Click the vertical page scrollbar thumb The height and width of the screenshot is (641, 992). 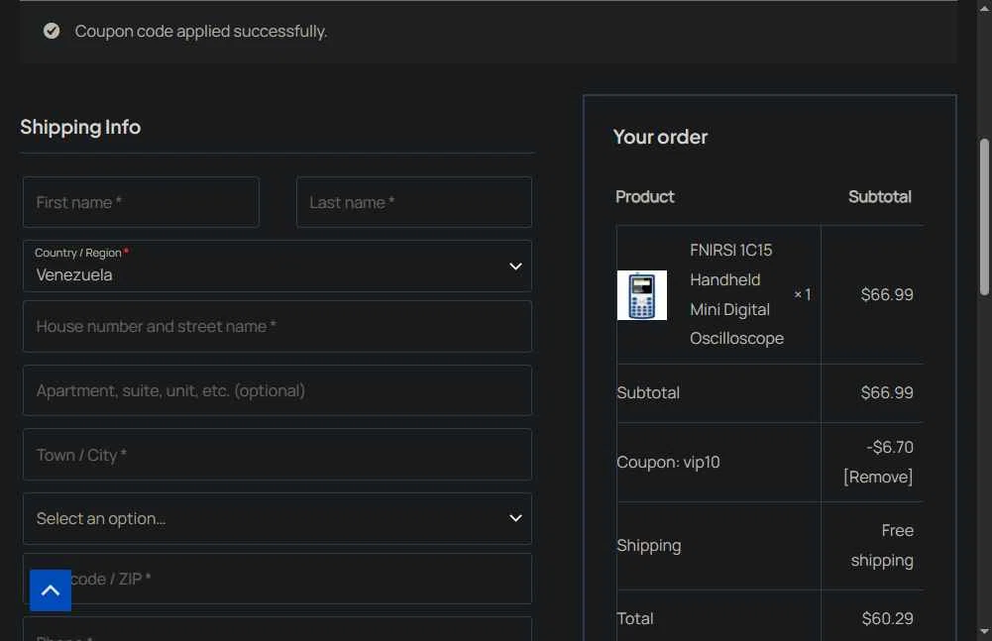point(984,216)
